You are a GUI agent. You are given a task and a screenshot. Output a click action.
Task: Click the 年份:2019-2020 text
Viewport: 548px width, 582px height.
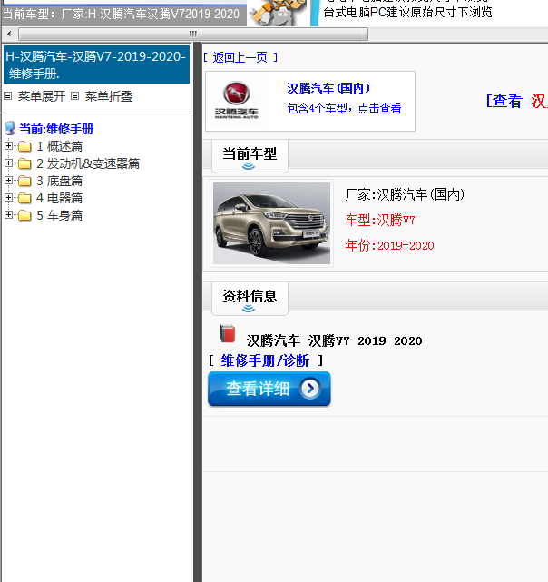(389, 245)
